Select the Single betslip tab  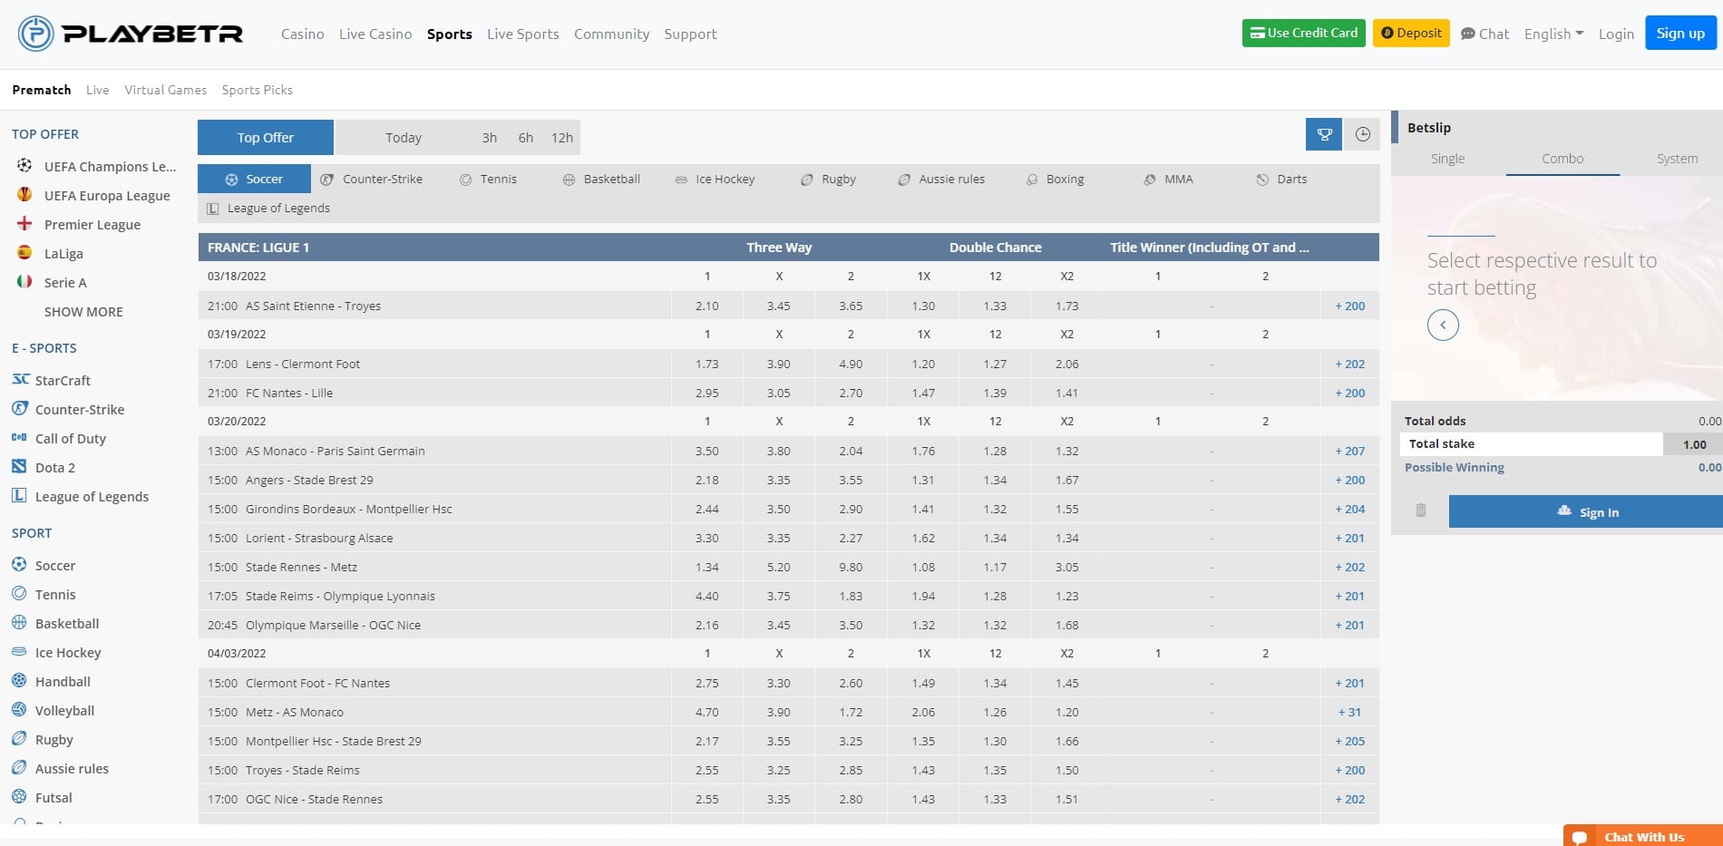tap(1447, 159)
